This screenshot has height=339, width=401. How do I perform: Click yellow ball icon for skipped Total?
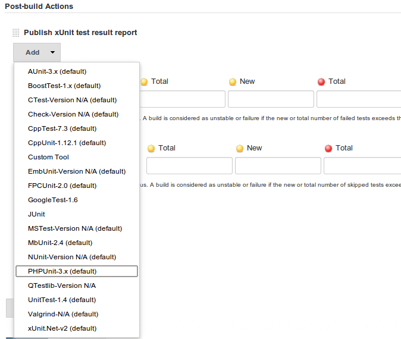click(151, 149)
